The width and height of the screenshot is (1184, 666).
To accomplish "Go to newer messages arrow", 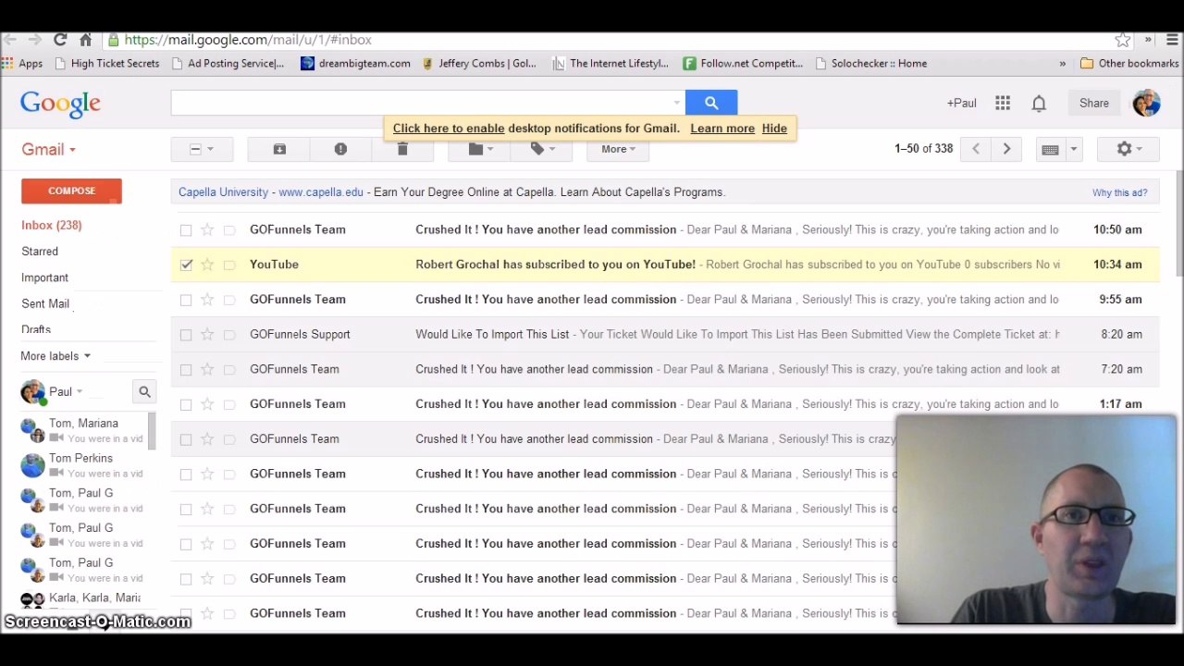I will point(975,149).
